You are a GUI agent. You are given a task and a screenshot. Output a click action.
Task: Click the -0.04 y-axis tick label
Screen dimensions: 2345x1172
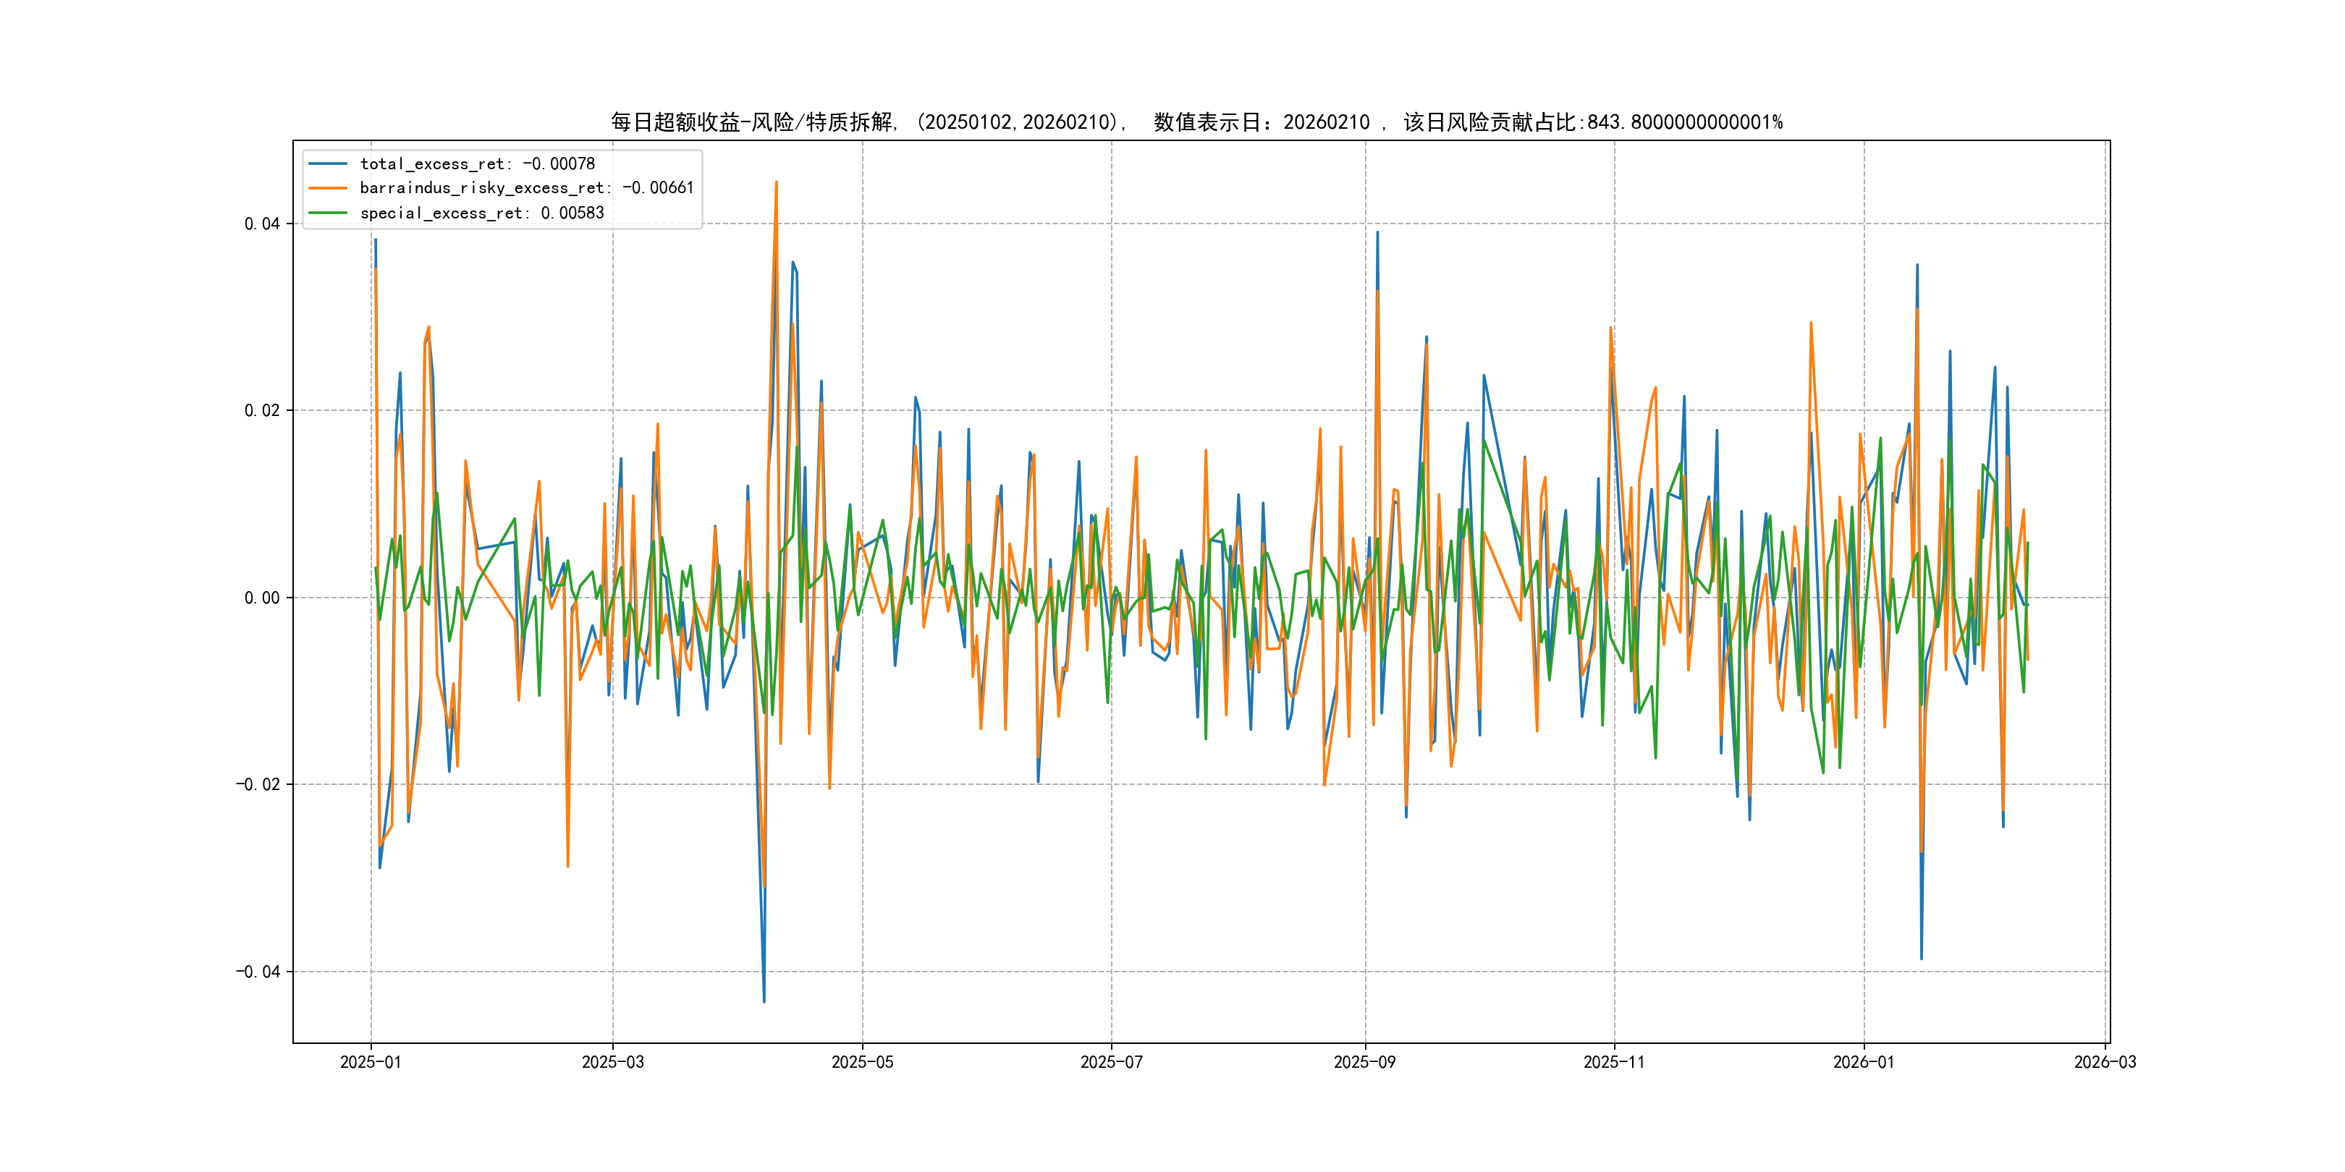pyautogui.click(x=258, y=972)
